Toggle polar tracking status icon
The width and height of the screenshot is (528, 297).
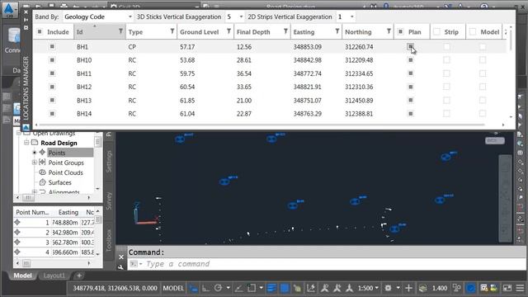pos(218,288)
